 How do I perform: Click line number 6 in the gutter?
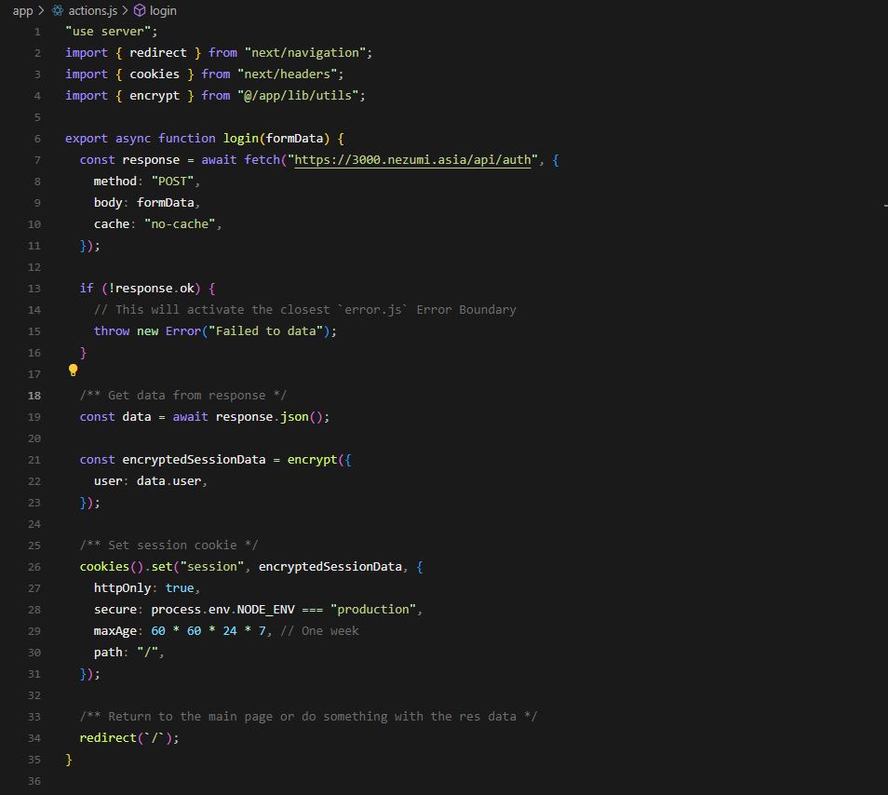point(36,138)
